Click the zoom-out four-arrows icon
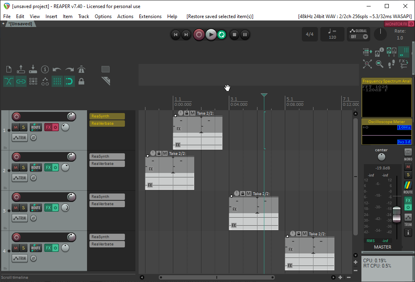Viewport: 415px width, 282px height. coord(367,64)
